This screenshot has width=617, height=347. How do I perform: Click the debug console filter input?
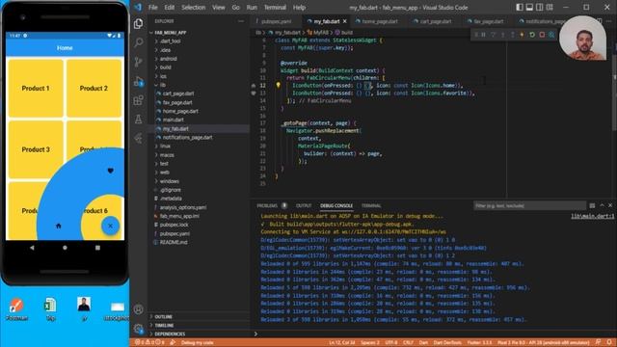(x=529, y=205)
